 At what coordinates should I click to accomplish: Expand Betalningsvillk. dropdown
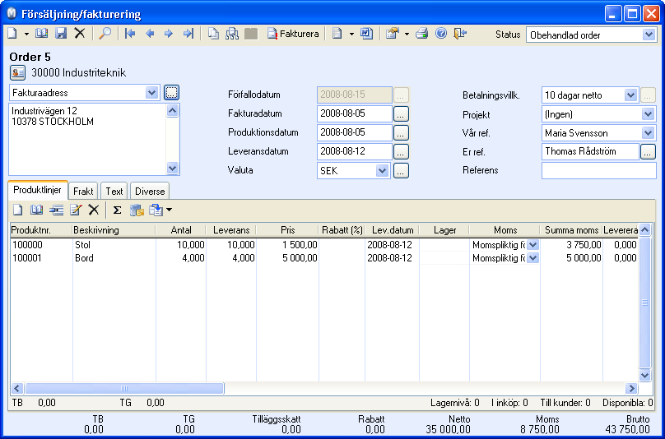pos(630,95)
